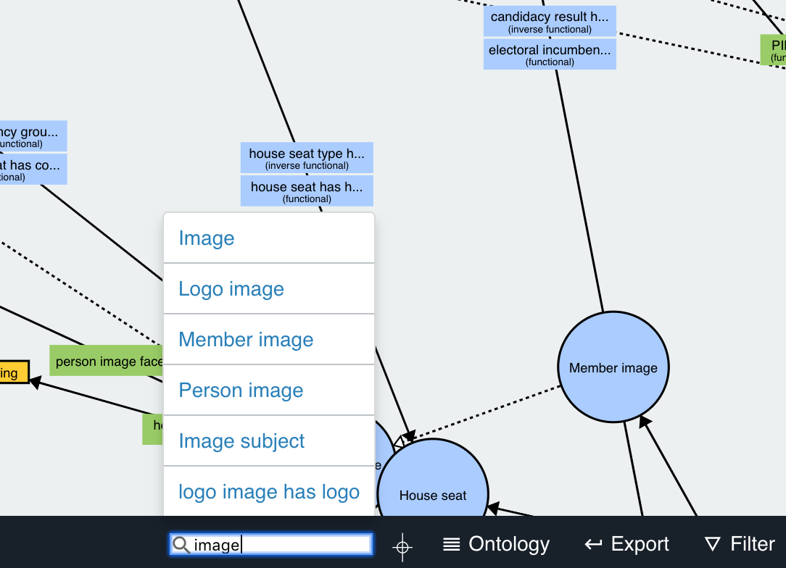The height and width of the screenshot is (568, 786).
Task: Click the "house seat has h..." property label
Action: coord(306,191)
